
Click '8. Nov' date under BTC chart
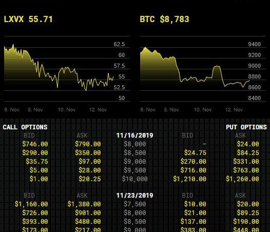coord(171,110)
